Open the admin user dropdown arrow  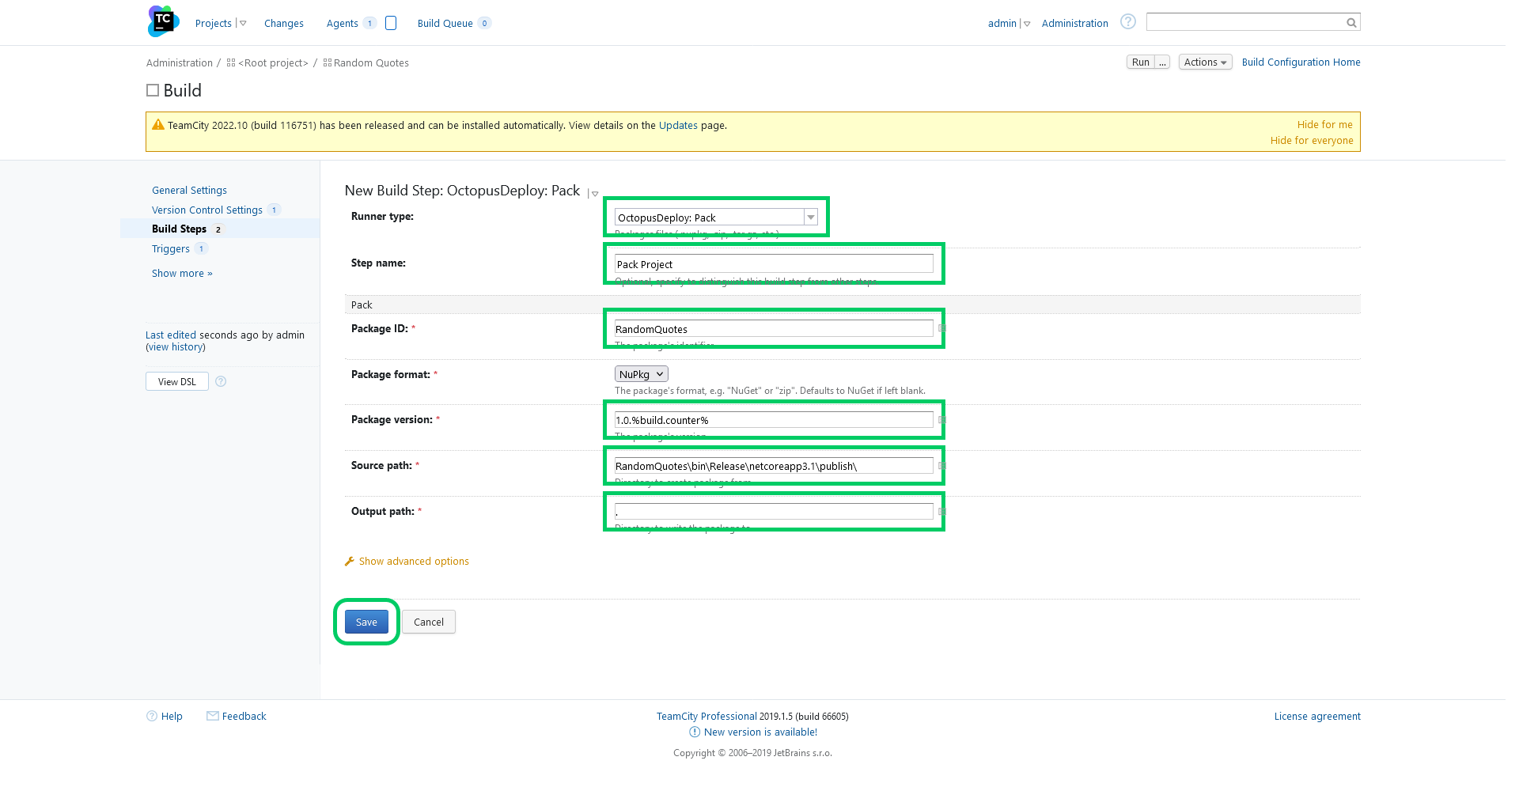click(x=1027, y=24)
